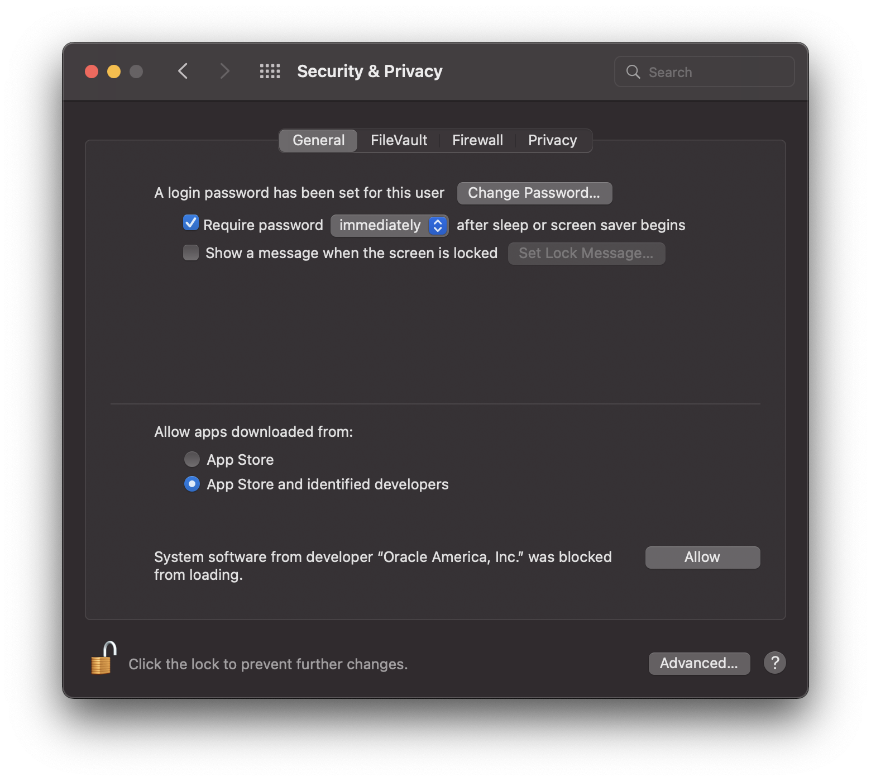Allow the blocked Oracle America software
Screen dimensions: 871x781
pyautogui.click(x=702, y=557)
